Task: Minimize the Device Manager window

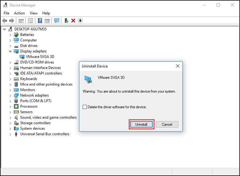Action: click(x=204, y=5)
